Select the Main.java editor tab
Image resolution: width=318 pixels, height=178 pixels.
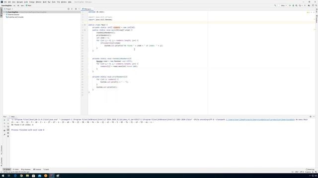tap(87, 9)
